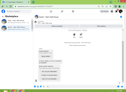This screenshot has width=126, height=92.
Task: Click the Add member icon
Action: (74, 34)
